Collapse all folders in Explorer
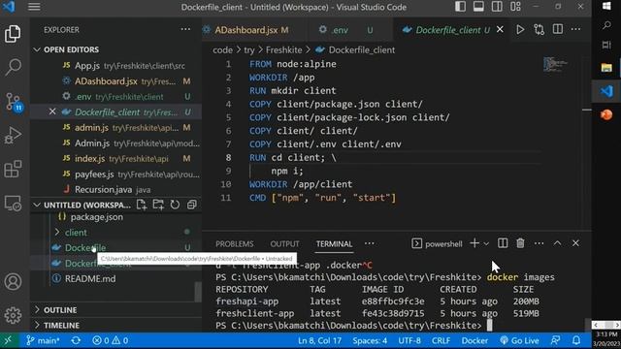 click(192, 205)
